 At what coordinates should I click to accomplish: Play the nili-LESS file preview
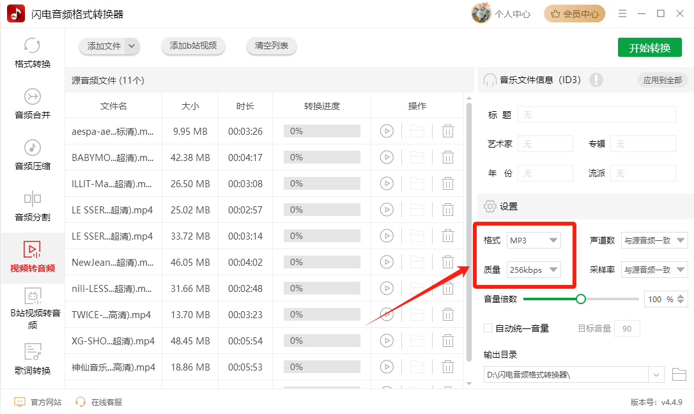point(387,288)
